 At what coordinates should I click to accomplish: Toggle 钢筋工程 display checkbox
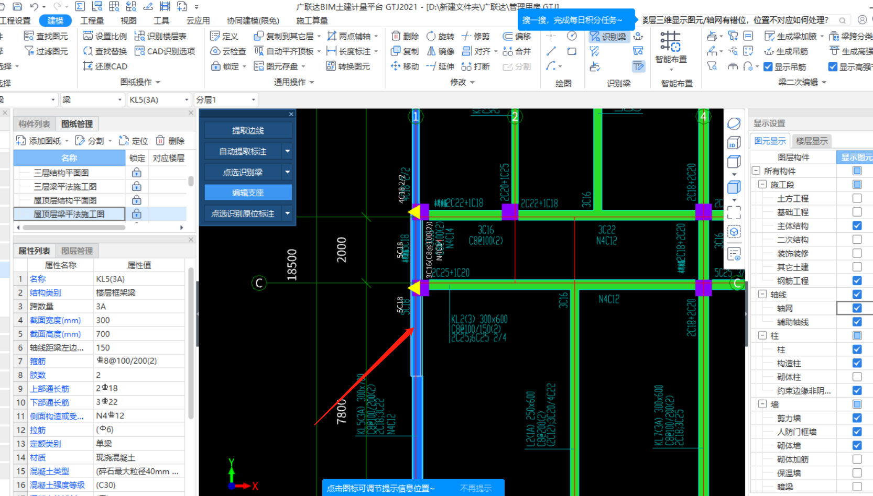857,280
